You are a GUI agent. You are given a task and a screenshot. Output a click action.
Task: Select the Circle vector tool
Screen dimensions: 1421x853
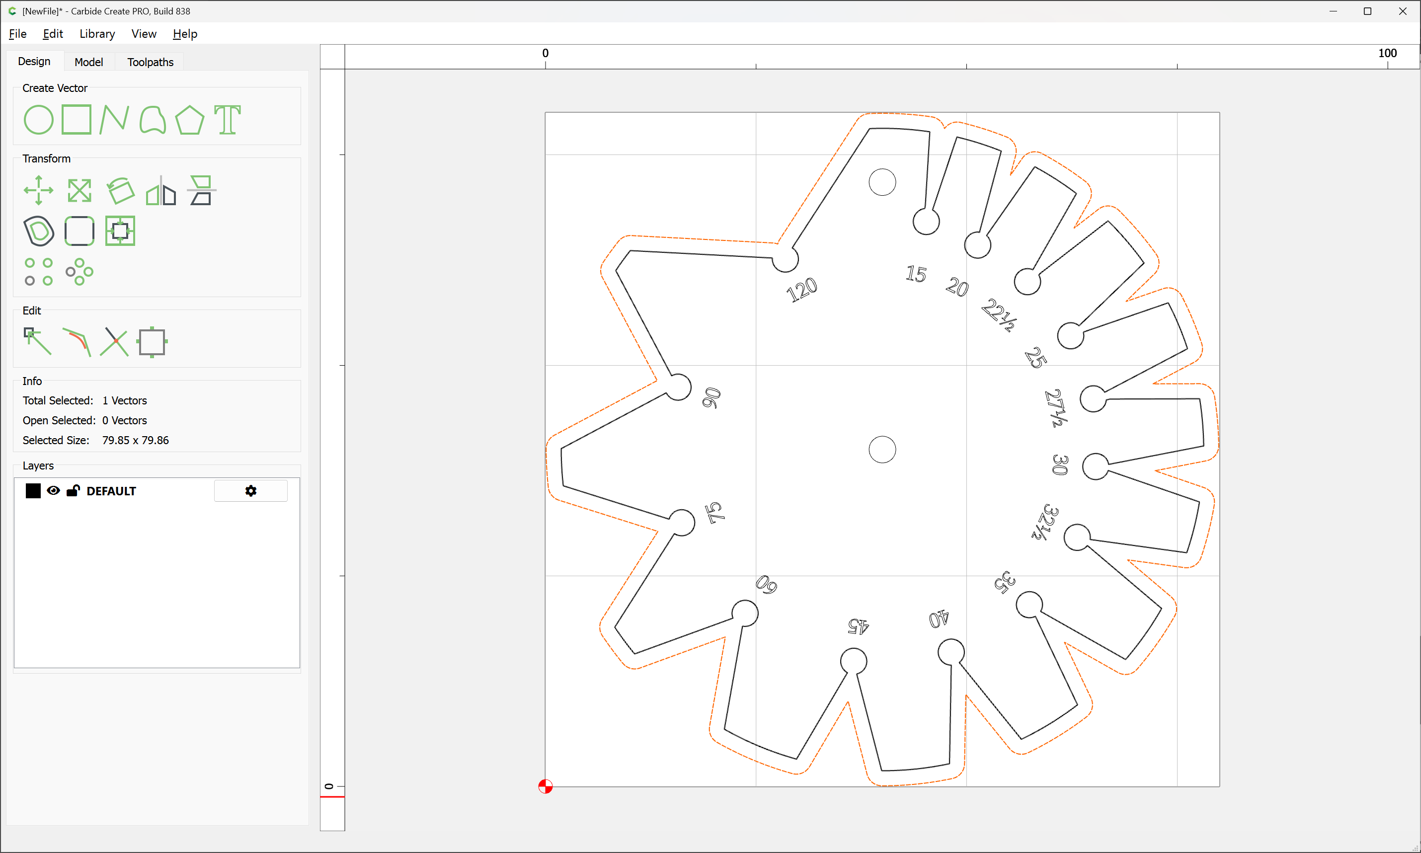click(x=39, y=120)
